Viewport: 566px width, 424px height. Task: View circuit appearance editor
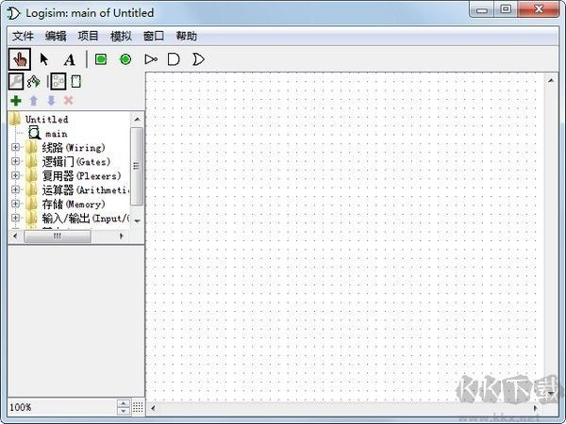click(75, 81)
